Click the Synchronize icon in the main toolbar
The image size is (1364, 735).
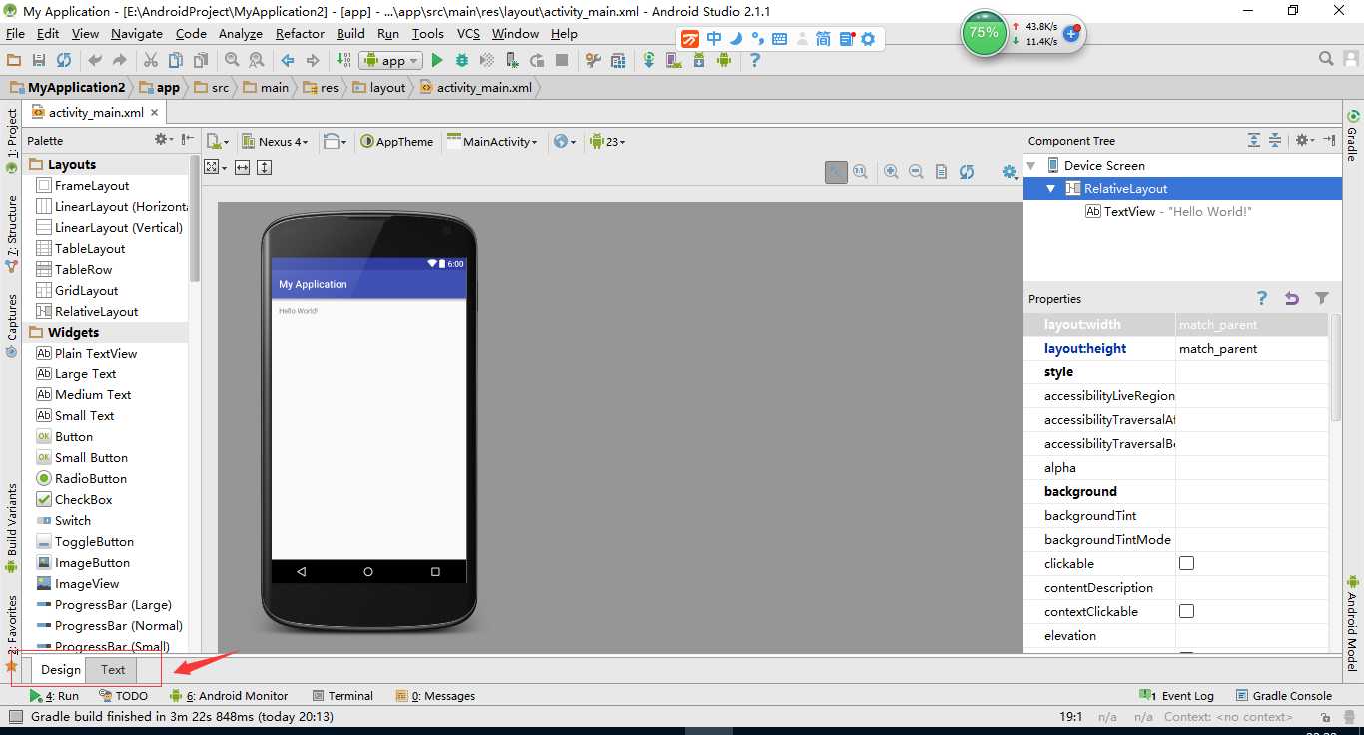click(64, 61)
